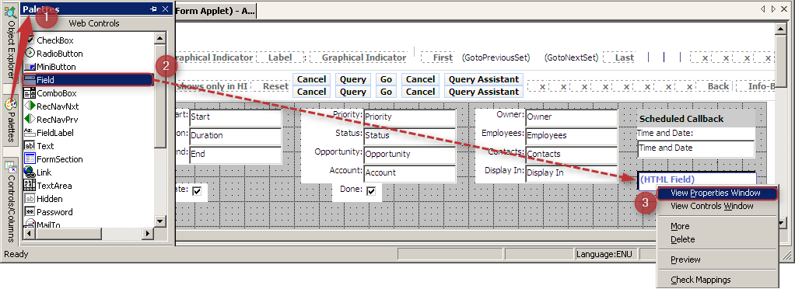Image resolution: width=795 pixels, height=289 pixels.
Task: Select the Form Applet editor tab
Action: (215, 10)
